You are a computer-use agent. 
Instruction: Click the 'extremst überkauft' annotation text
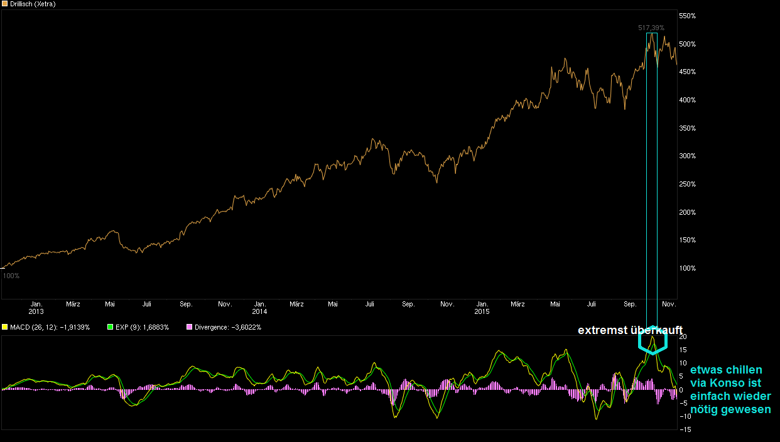click(x=630, y=330)
